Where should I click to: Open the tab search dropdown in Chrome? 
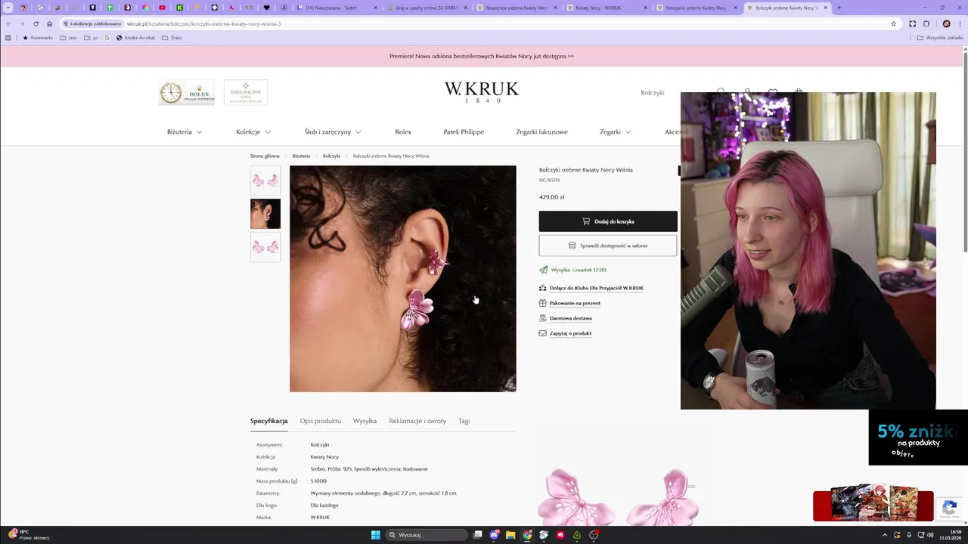pos(8,8)
